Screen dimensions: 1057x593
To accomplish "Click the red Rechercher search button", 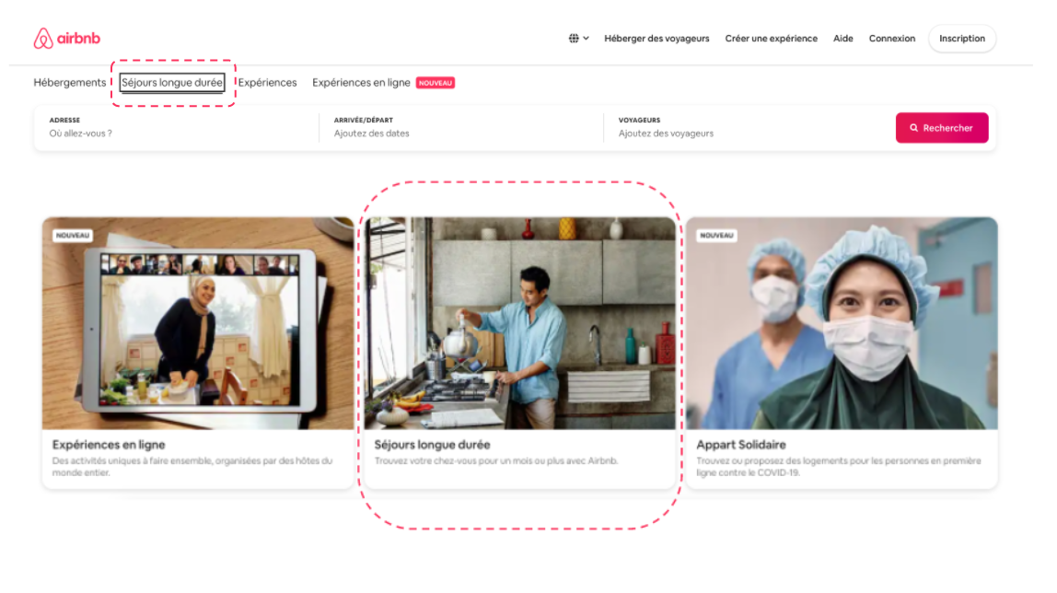I will pyautogui.click(x=941, y=128).
